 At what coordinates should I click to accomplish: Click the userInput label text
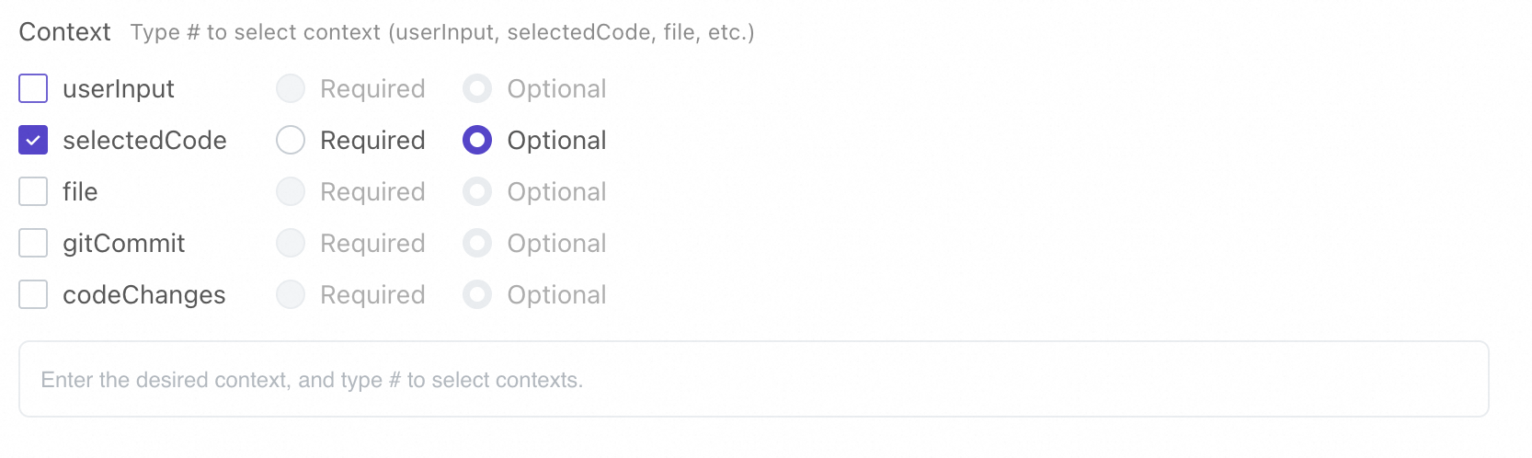click(119, 88)
